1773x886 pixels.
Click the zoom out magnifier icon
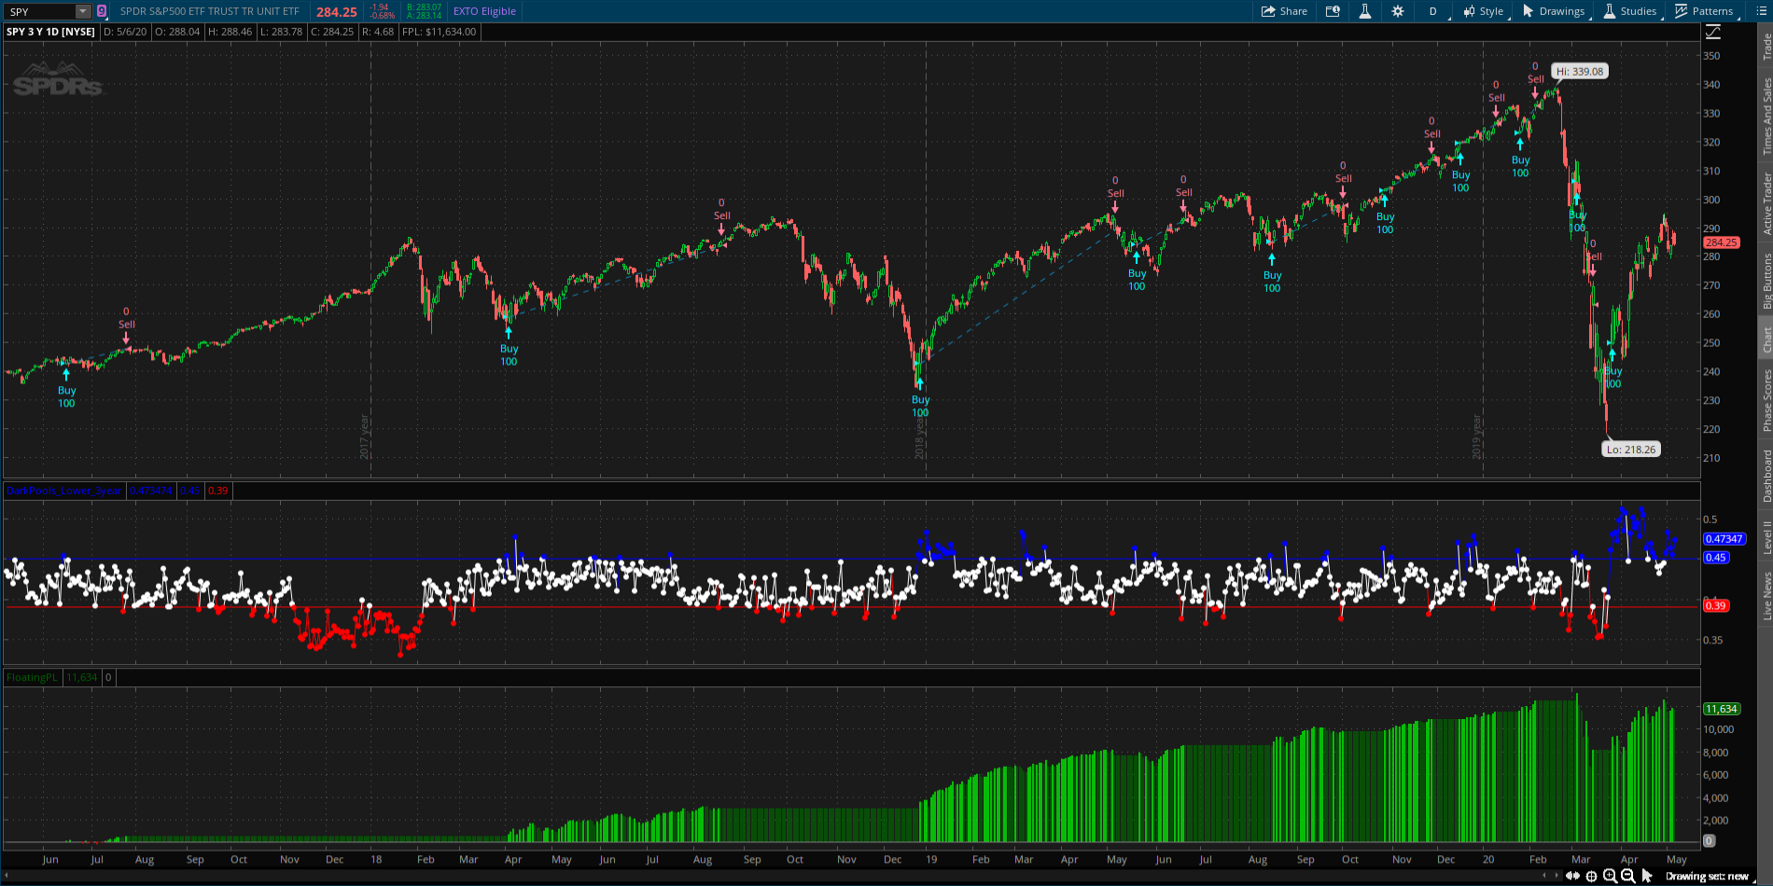(1628, 876)
